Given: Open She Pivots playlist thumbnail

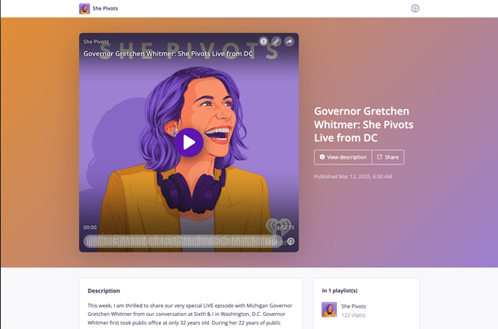Looking at the screenshot, I should click(330, 310).
